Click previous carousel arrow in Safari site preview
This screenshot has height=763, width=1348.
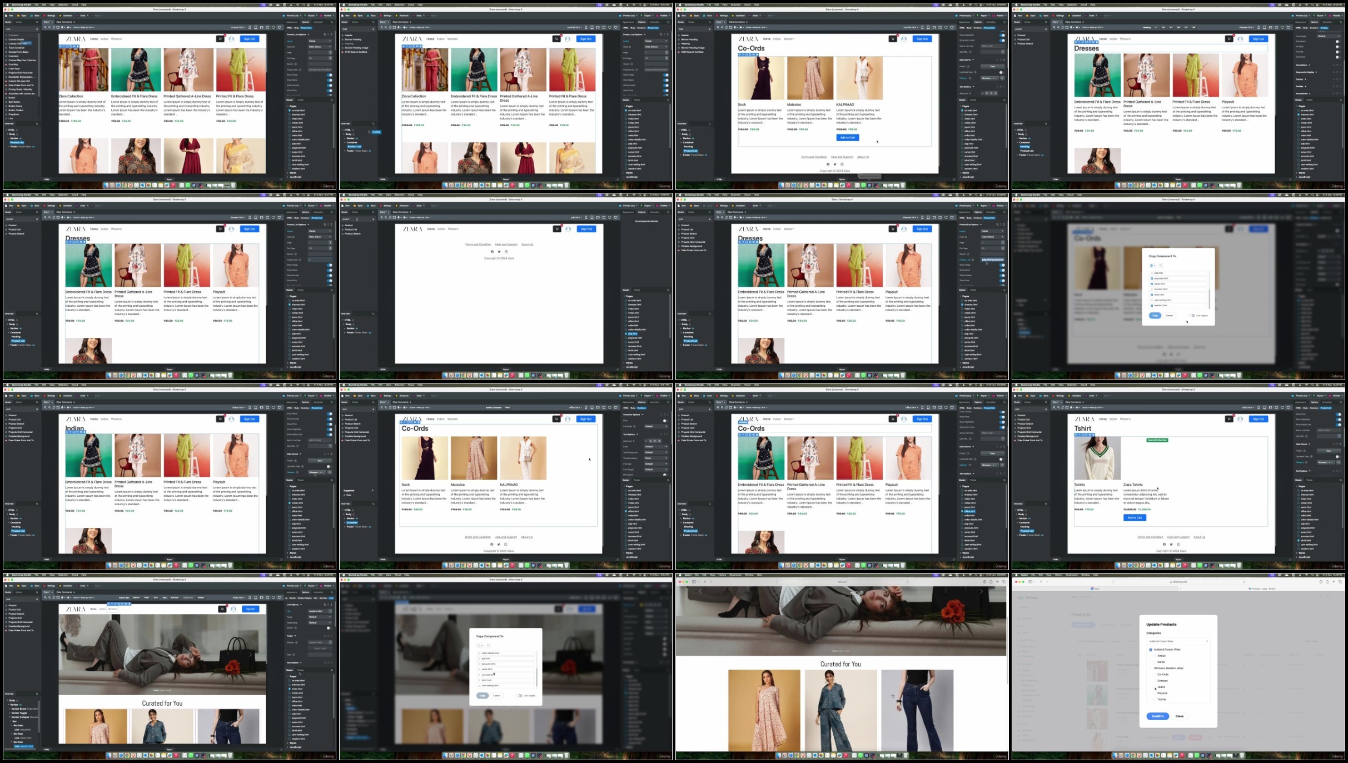pos(700,592)
